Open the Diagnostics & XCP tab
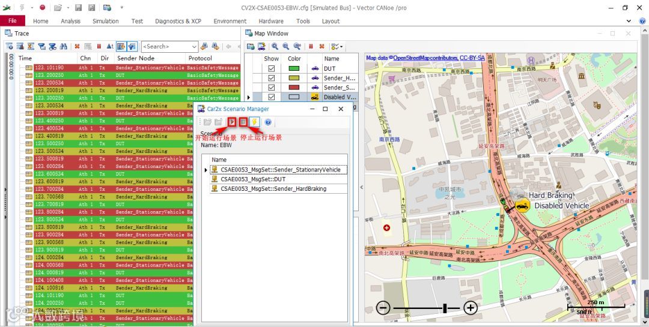649x327 pixels. [x=178, y=21]
